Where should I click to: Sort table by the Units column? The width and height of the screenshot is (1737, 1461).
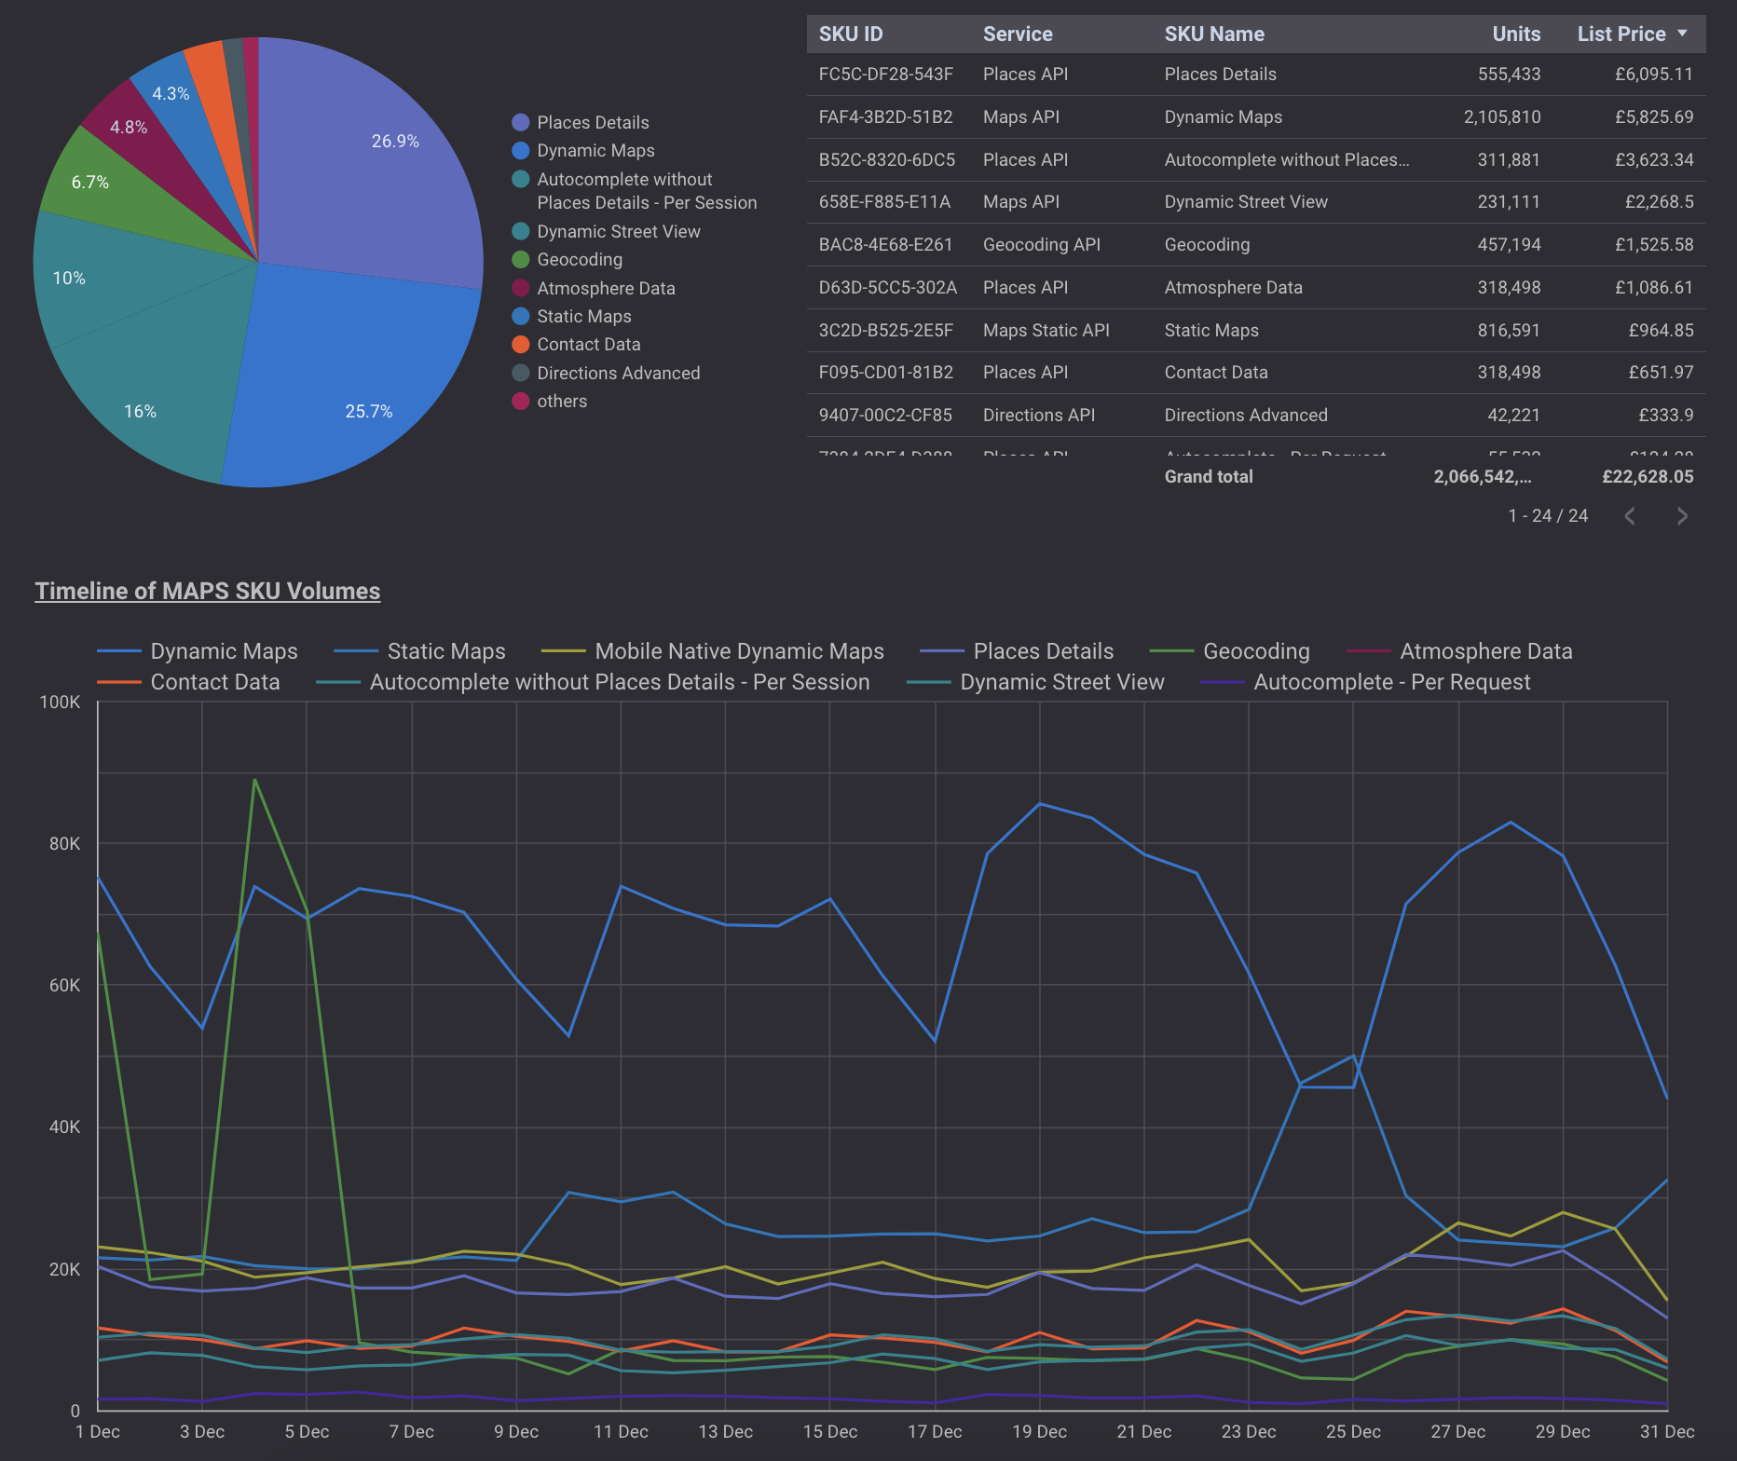click(x=1515, y=34)
